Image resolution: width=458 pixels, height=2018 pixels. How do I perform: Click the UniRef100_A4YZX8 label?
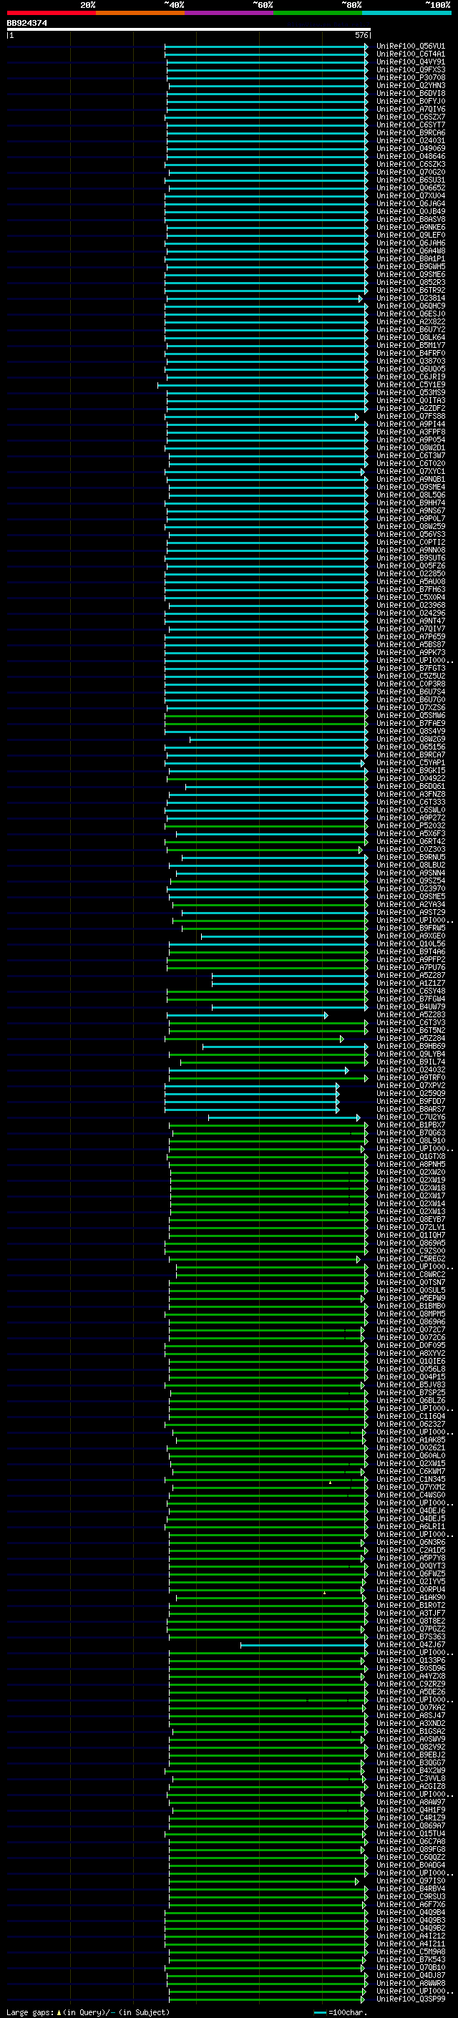click(x=411, y=1677)
